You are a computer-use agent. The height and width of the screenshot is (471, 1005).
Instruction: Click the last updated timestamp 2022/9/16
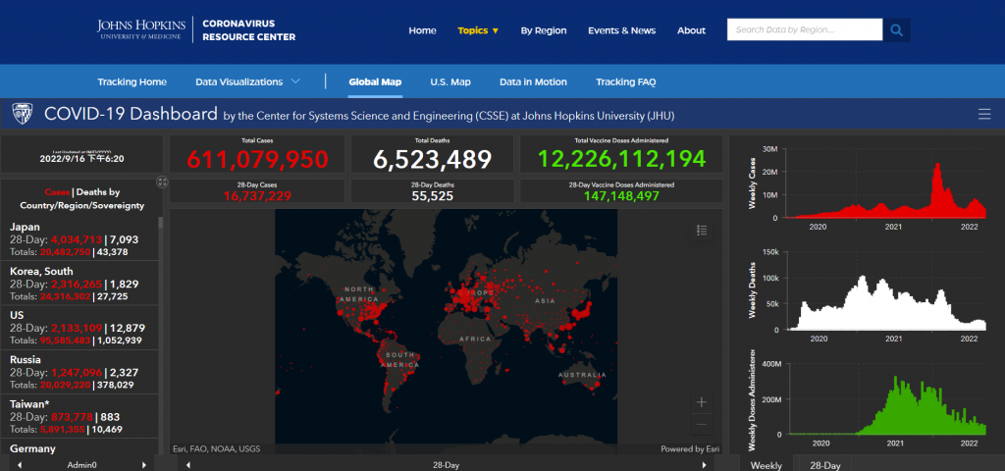82,158
